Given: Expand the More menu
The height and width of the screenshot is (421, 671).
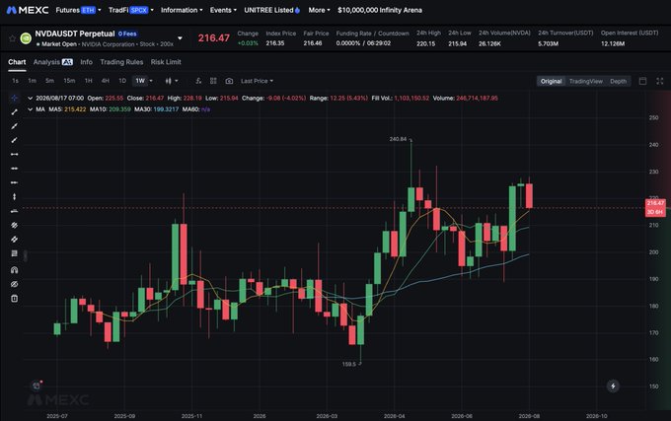Looking at the screenshot, I should pyautogui.click(x=320, y=10).
